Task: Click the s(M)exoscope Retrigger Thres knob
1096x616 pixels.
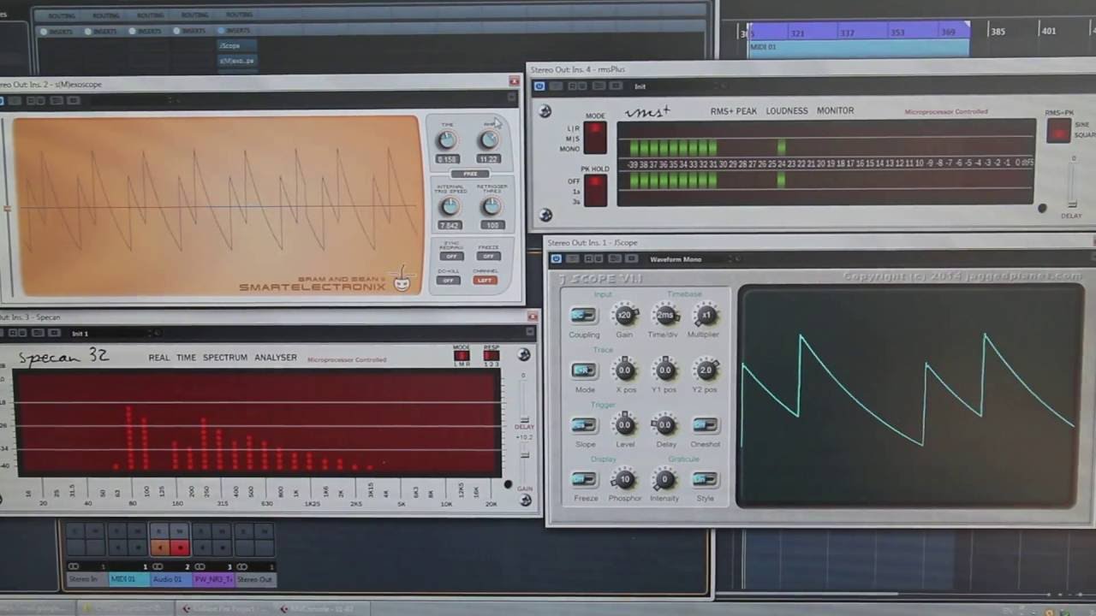Action: (491, 206)
